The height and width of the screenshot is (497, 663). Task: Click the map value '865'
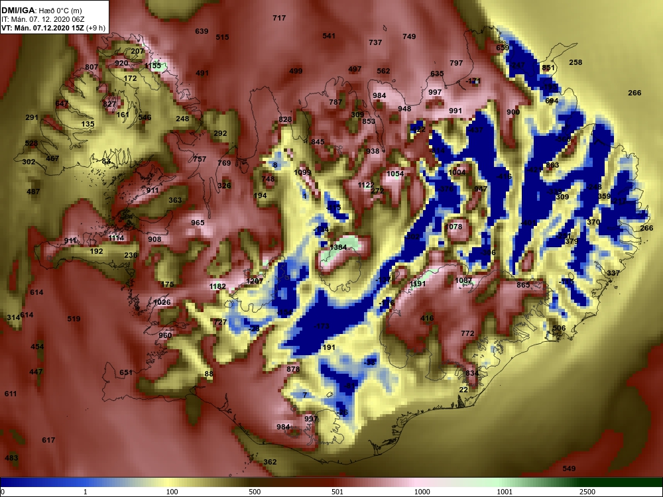point(523,285)
